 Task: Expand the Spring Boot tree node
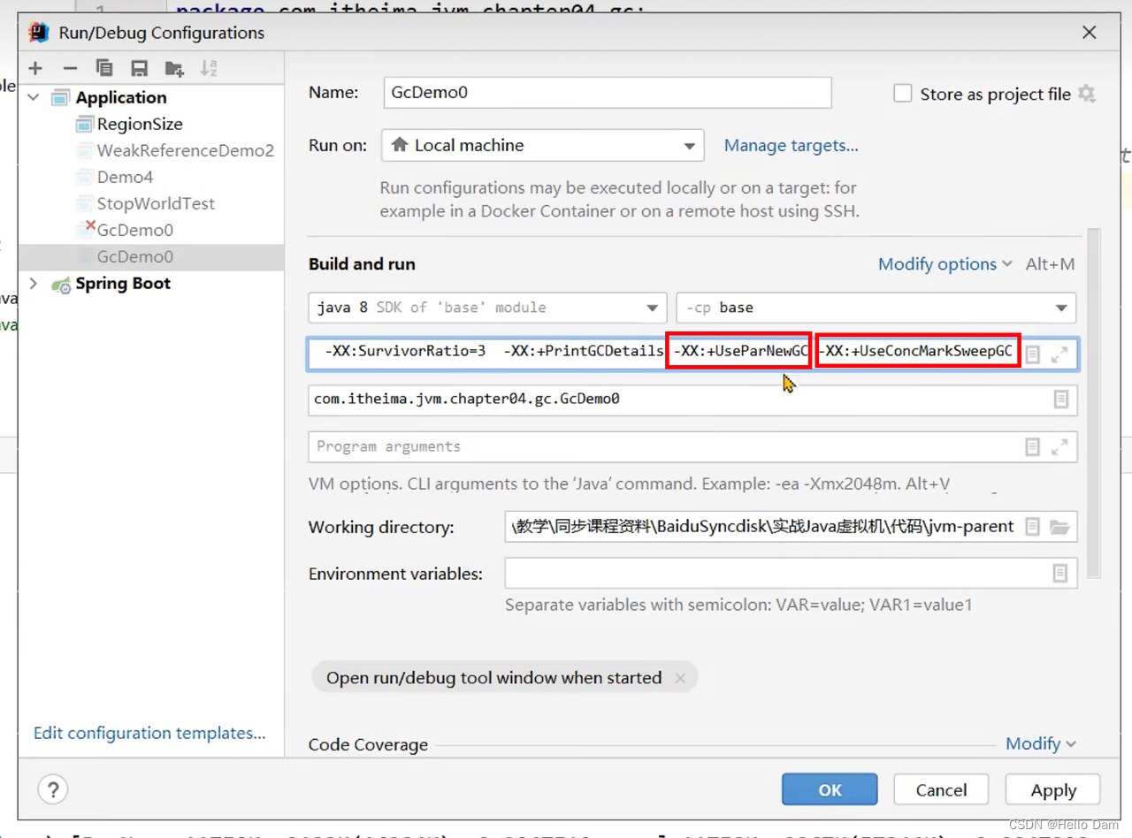(x=34, y=283)
